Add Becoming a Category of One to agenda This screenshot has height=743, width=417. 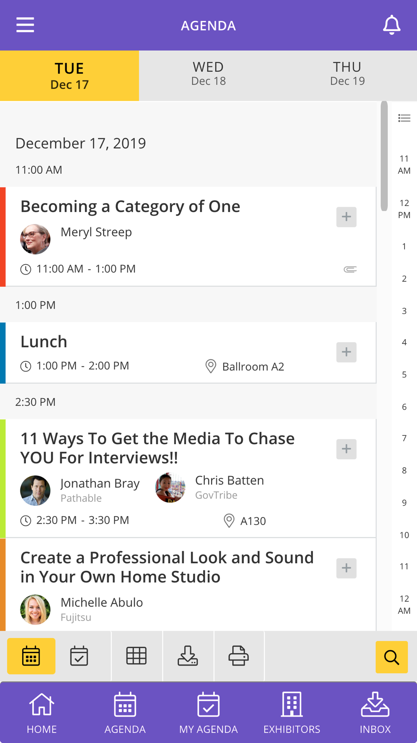tap(347, 217)
